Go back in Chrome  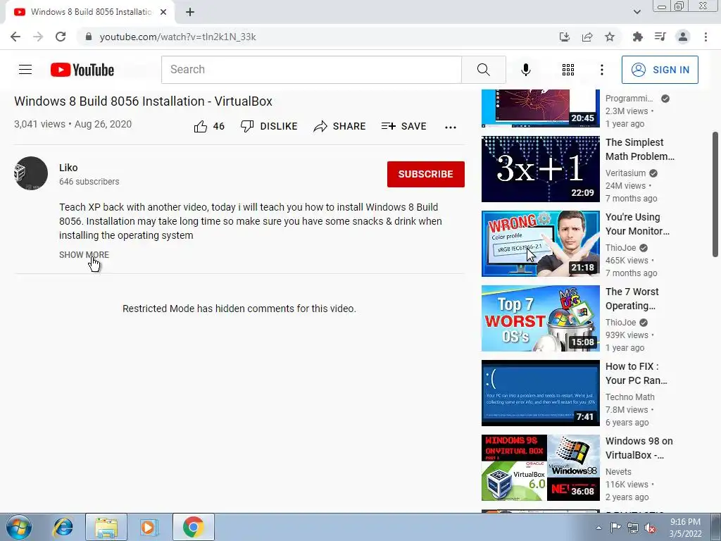tap(15, 37)
